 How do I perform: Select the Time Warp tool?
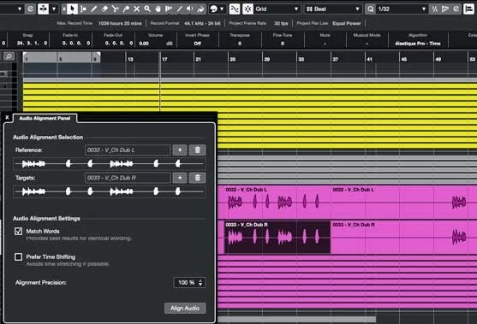click(x=169, y=9)
